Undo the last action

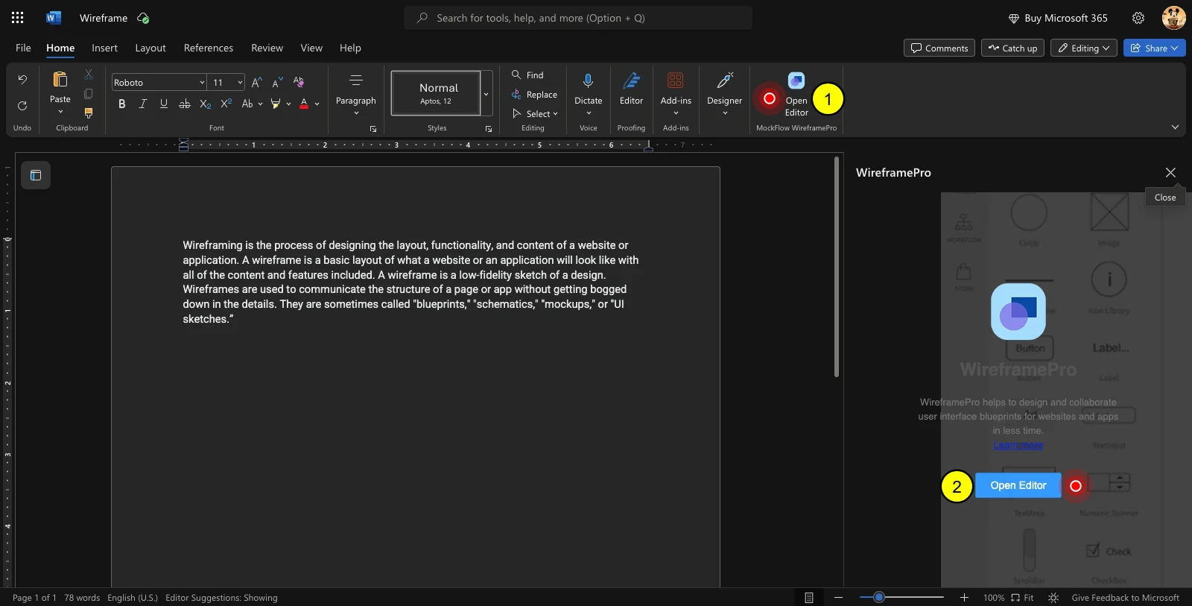(x=22, y=80)
